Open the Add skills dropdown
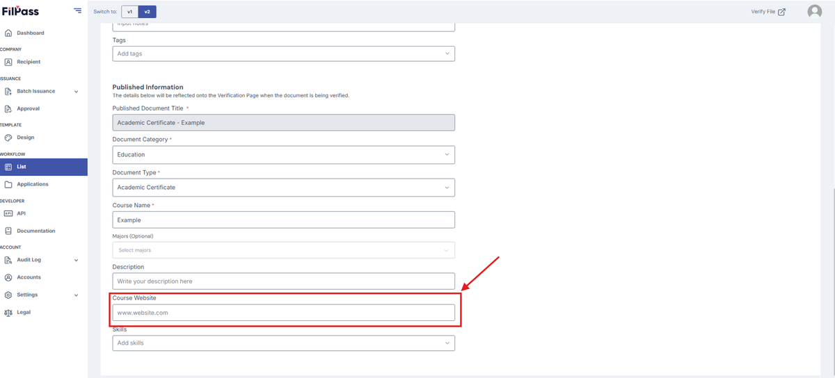Viewport: 835px width, 378px height. pos(284,343)
